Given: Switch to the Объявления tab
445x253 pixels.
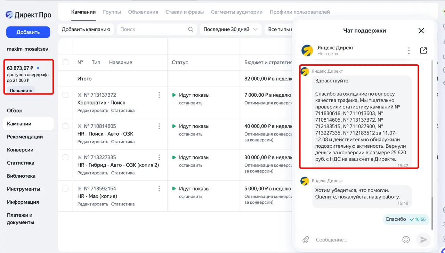Looking at the screenshot, I should click(143, 12).
